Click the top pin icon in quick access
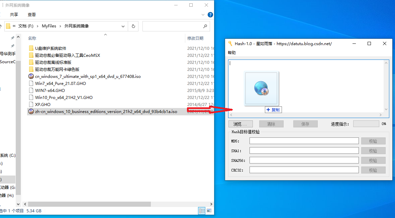The width and height of the screenshot is (395, 218). coord(12,38)
